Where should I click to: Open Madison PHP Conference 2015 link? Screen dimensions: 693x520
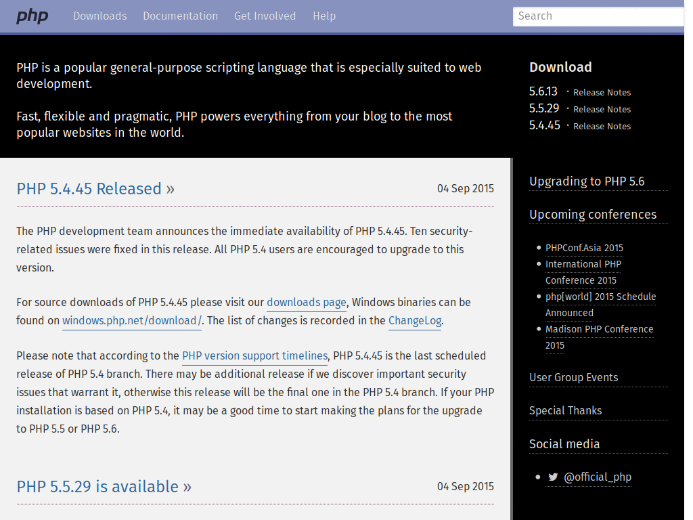[x=600, y=329]
